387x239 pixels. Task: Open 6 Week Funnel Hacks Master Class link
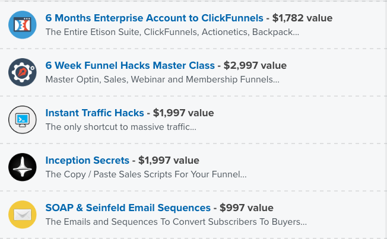(x=130, y=65)
